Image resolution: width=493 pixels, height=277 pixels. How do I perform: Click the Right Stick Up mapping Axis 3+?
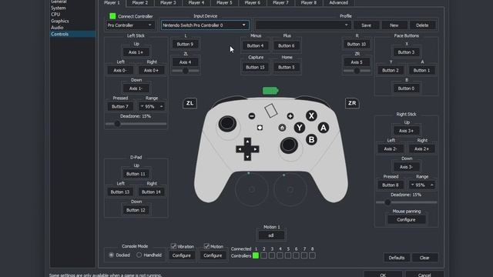pyautogui.click(x=406, y=131)
